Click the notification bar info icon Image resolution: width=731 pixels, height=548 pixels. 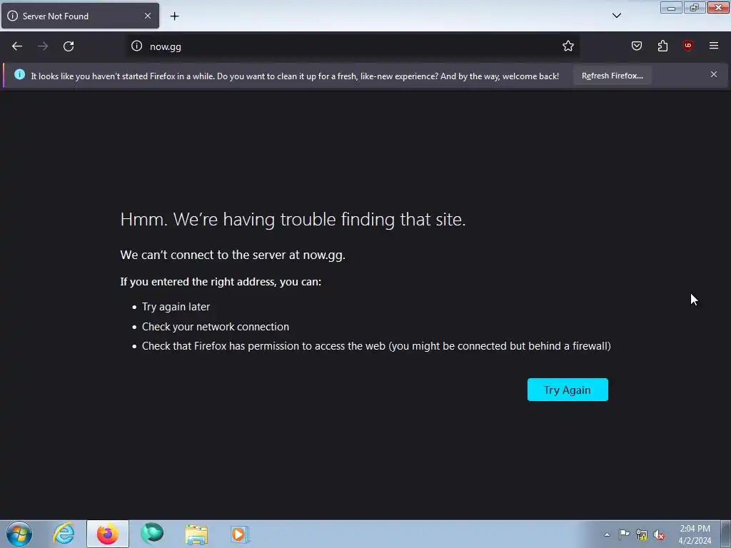coord(19,74)
